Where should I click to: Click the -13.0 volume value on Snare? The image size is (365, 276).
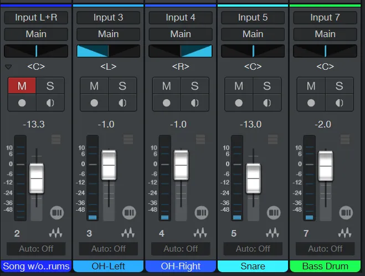[x=253, y=124]
